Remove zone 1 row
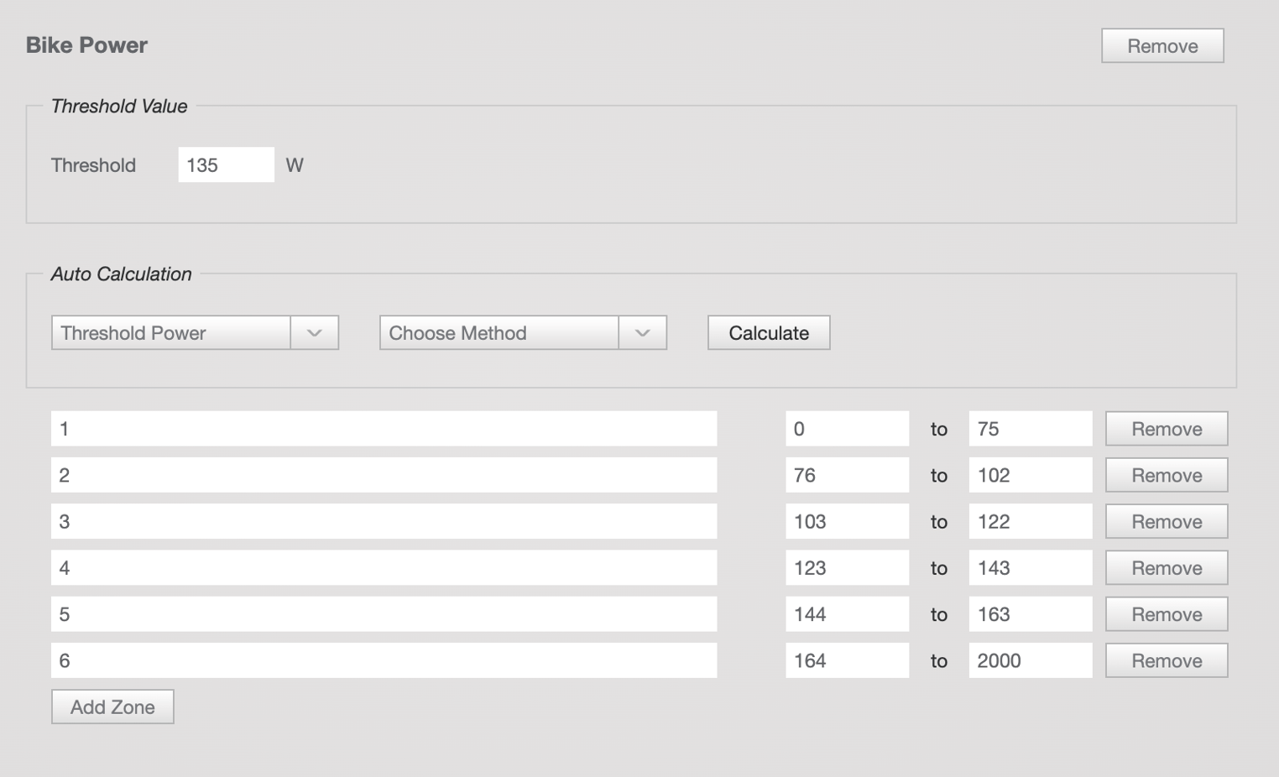The height and width of the screenshot is (777, 1279). [x=1166, y=429]
